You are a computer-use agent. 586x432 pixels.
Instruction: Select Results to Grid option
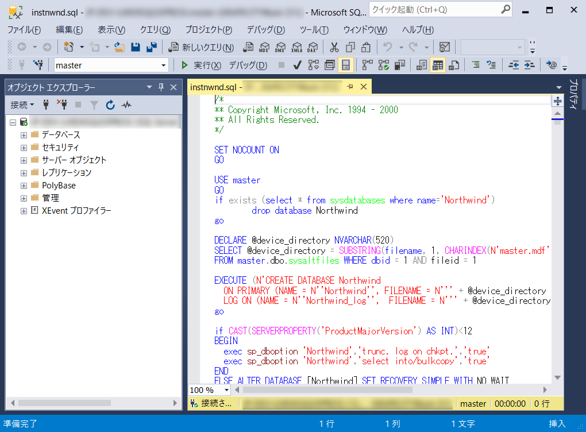[x=438, y=65]
